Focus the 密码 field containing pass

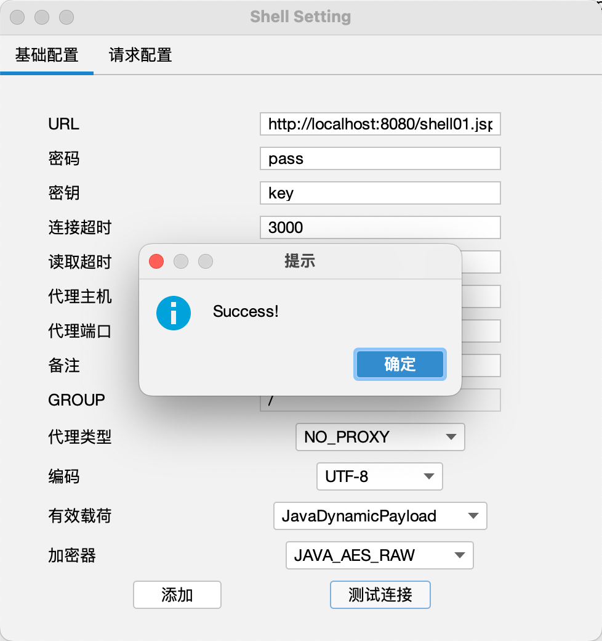(380, 158)
